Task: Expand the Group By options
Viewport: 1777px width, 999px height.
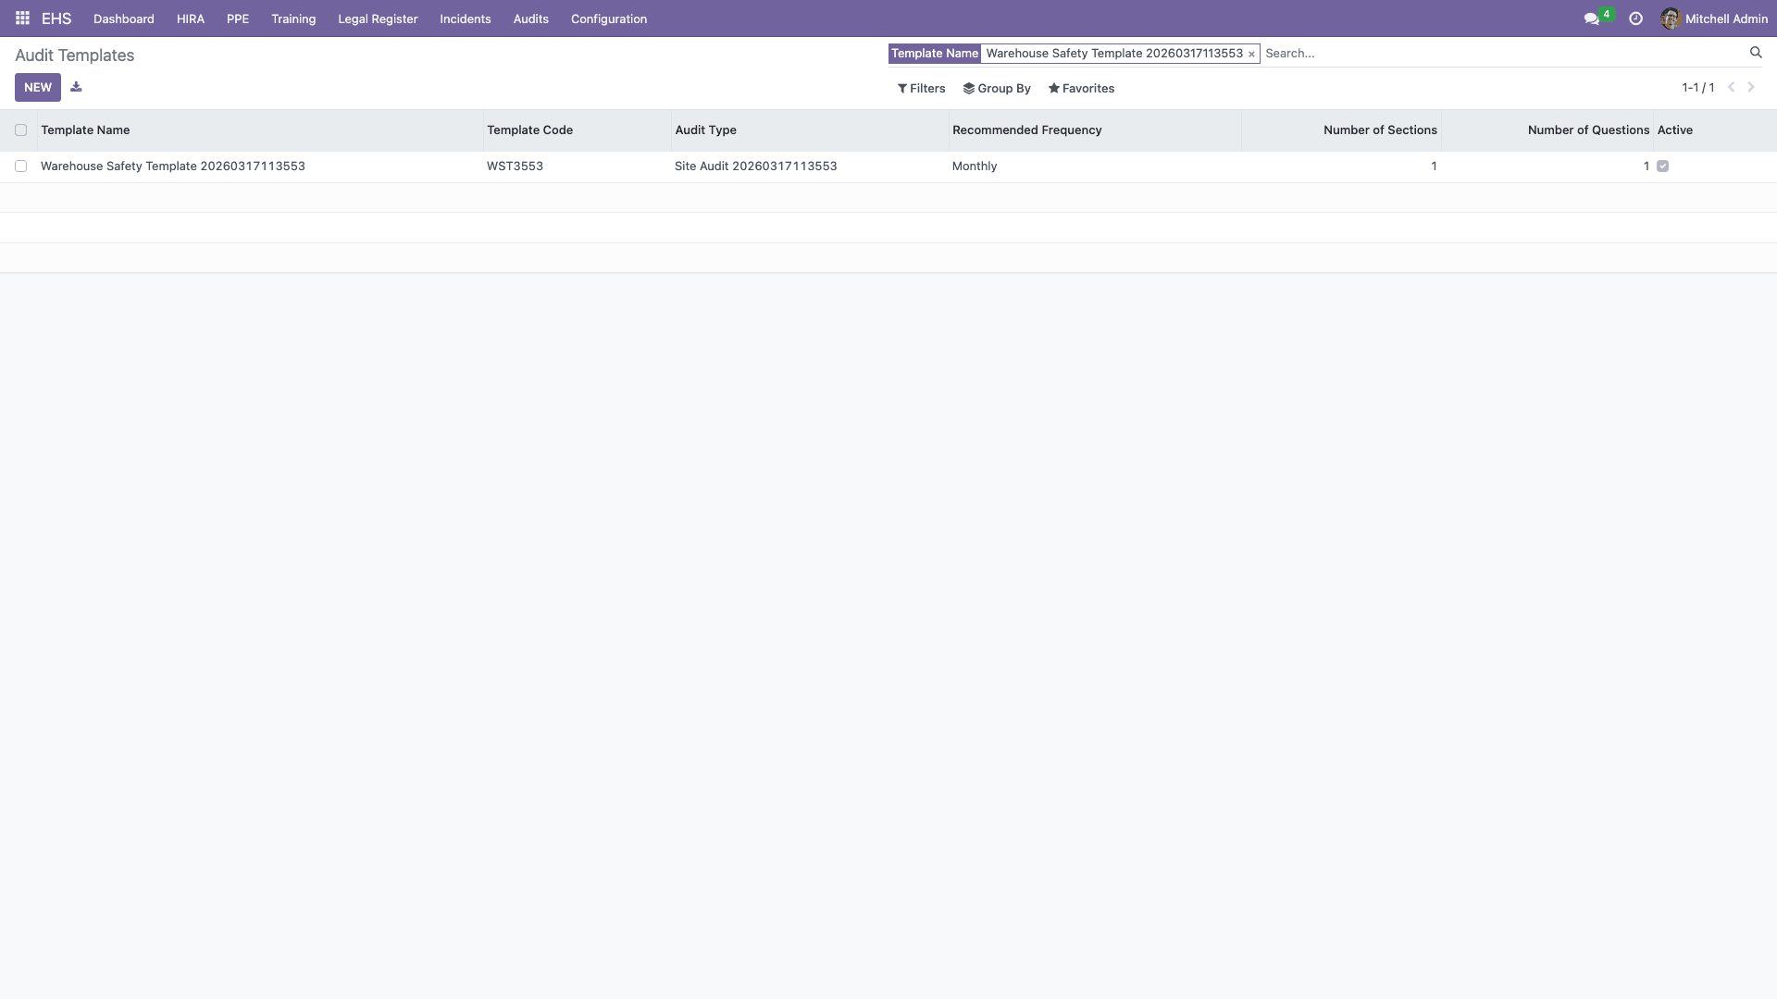Action: 997,88
